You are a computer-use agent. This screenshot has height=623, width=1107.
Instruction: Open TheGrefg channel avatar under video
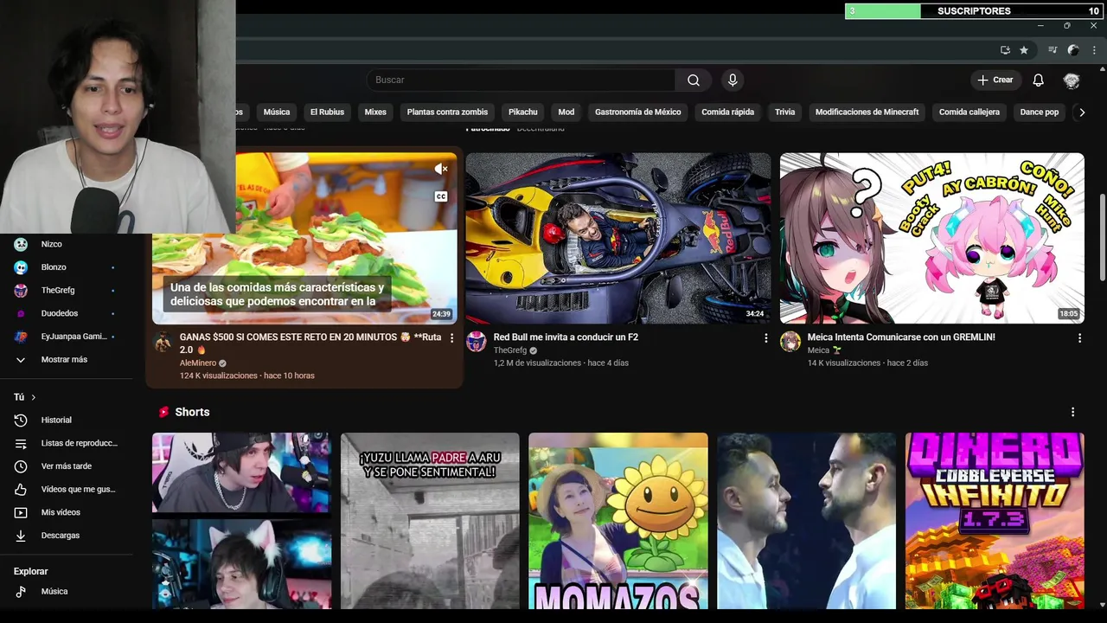pyautogui.click(x=477, y=342)
